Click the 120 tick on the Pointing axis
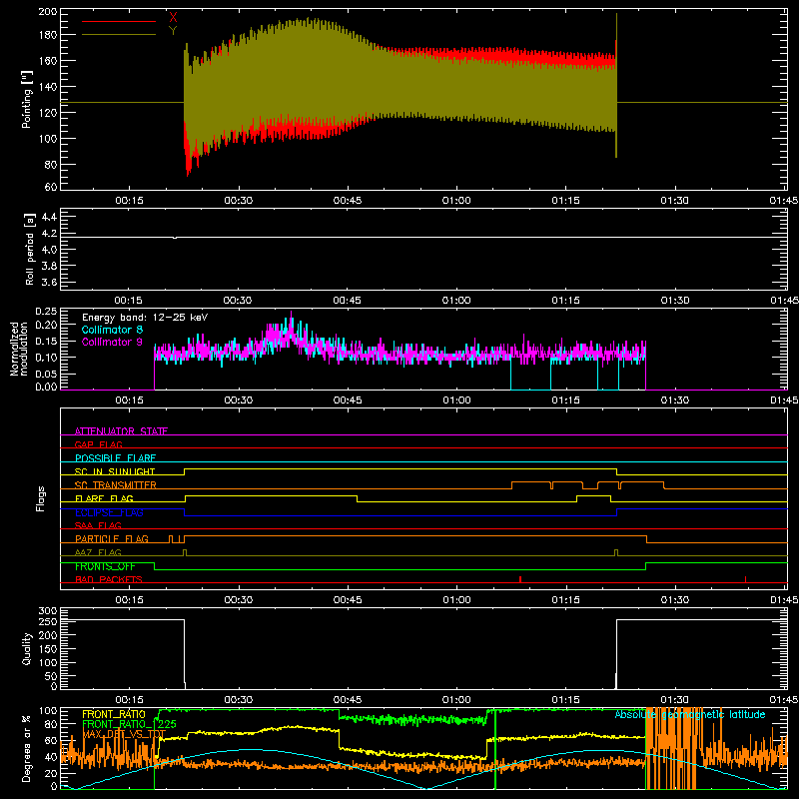 (47, 113)
